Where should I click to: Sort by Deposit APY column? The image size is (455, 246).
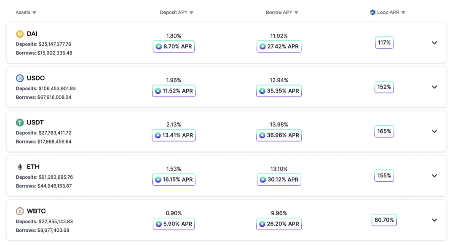pyautogui.click(x=177, y=13)
